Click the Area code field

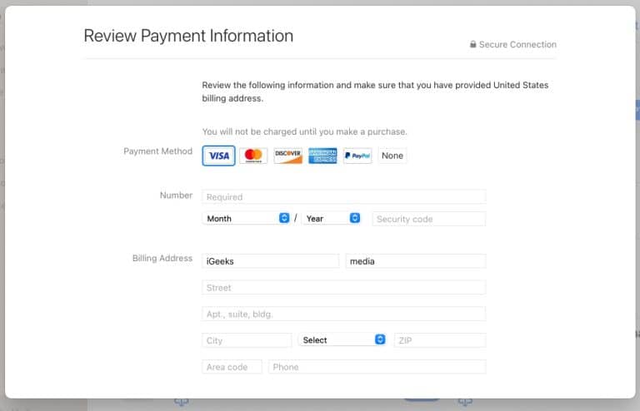(x=232, y=367)
